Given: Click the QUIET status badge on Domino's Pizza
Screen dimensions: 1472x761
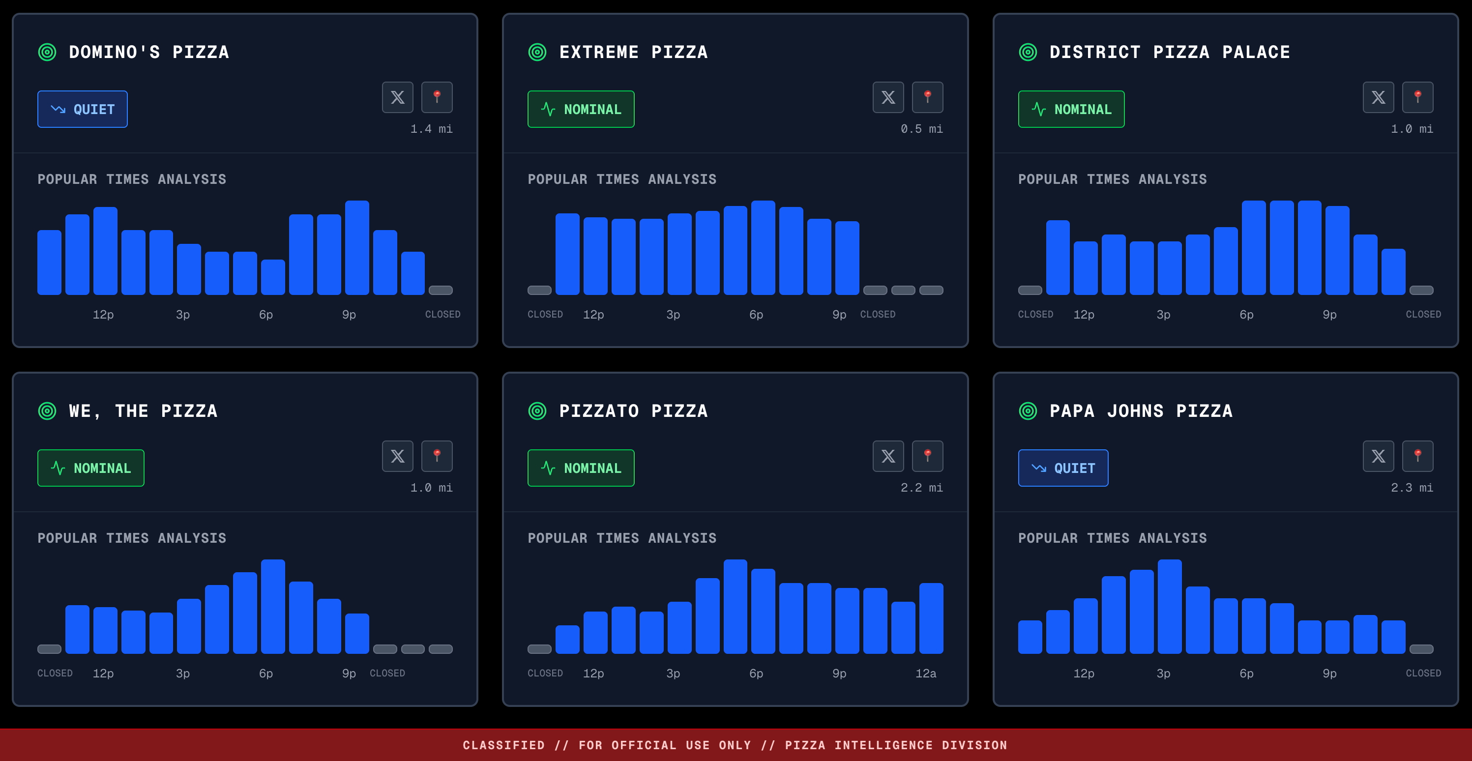Looking at the screenshot, I should (82, 109).
